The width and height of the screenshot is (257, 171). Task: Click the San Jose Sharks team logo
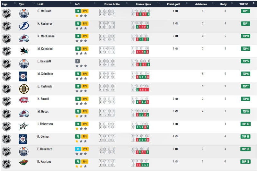pos(24,51)
